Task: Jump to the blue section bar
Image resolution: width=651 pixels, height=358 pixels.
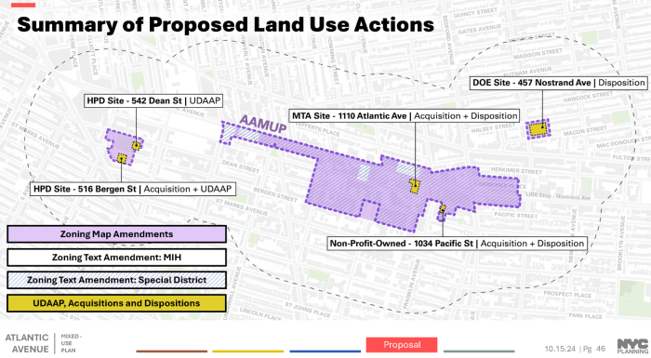Action: 325,351
